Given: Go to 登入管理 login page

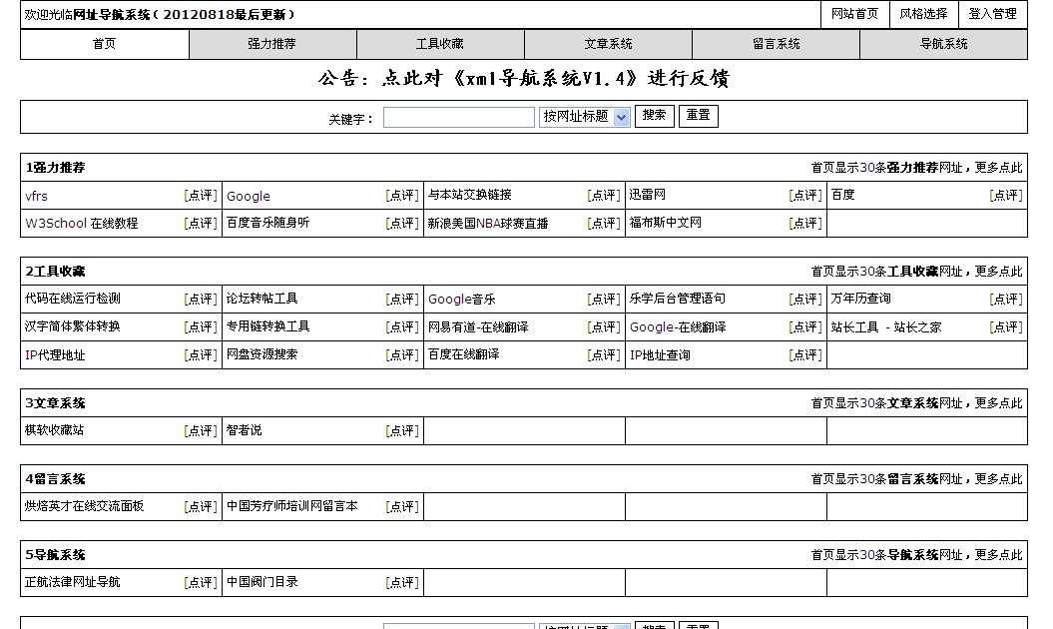Looking at the screenshot, I should [992, 14].
